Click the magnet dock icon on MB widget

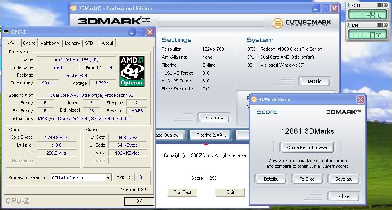[379, 26]
